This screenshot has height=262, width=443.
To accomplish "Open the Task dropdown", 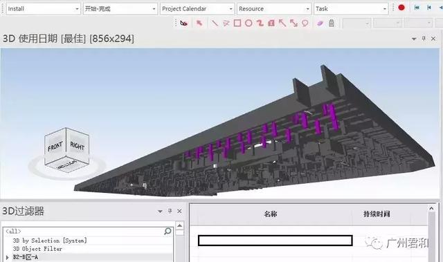I will (x=351, y=9).
